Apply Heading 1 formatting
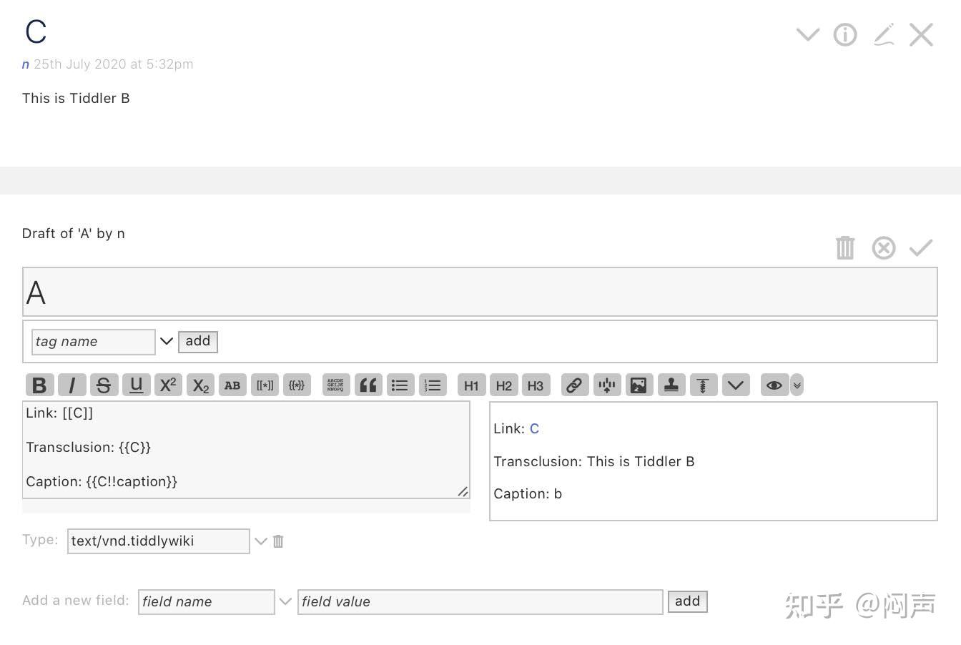The height and width of the screenshot is (645, 961). point(471,385)
